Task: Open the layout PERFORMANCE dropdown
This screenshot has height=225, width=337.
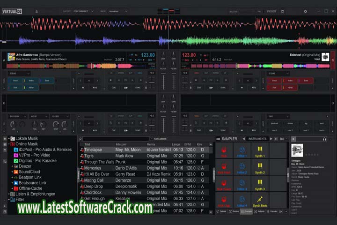Action: click(x=83, y=11)
